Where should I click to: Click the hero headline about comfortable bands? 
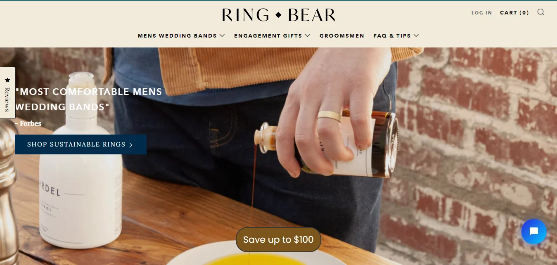[88, 99]
